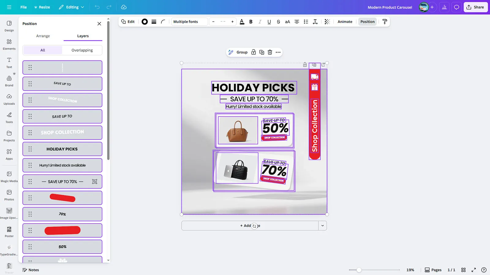This screenshot has height=275, width=490.
Task: Click the Copy style paint roller icon
Action: pos(385,22)
